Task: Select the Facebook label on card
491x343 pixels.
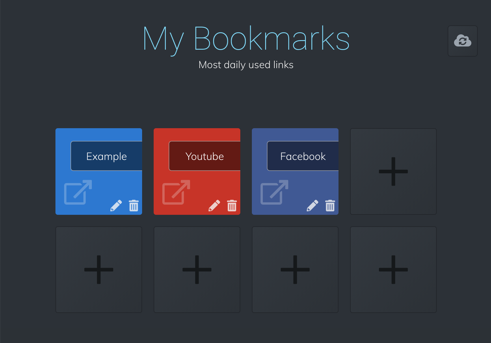Action: click(303, 156)
